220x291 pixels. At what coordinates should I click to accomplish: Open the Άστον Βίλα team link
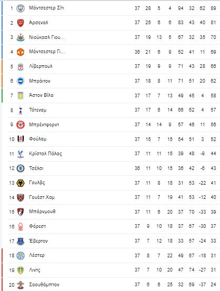pyautogui.click(x=41, y=95)
